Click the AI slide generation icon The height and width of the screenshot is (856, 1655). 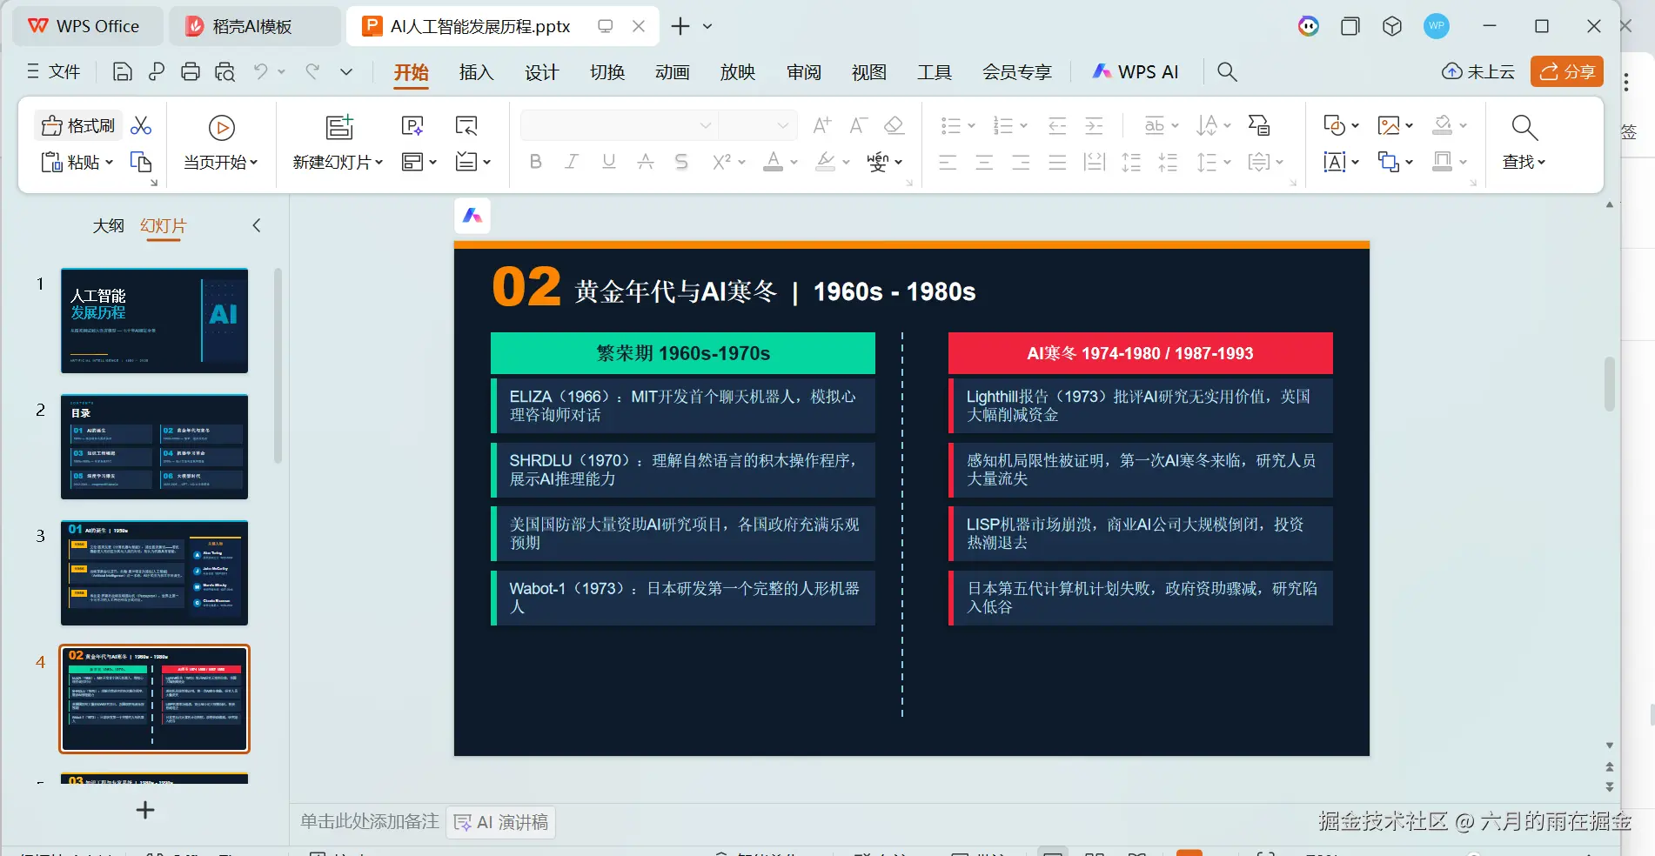[412, 126]
